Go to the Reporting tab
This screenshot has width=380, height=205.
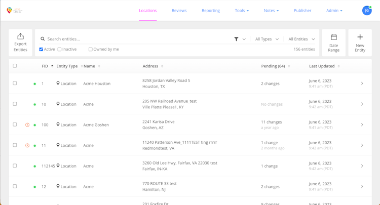click(x=210, y=11)
